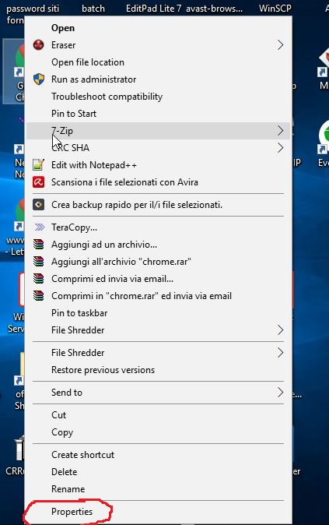Choose Comprimi ed invia via email...

(112, 279)
